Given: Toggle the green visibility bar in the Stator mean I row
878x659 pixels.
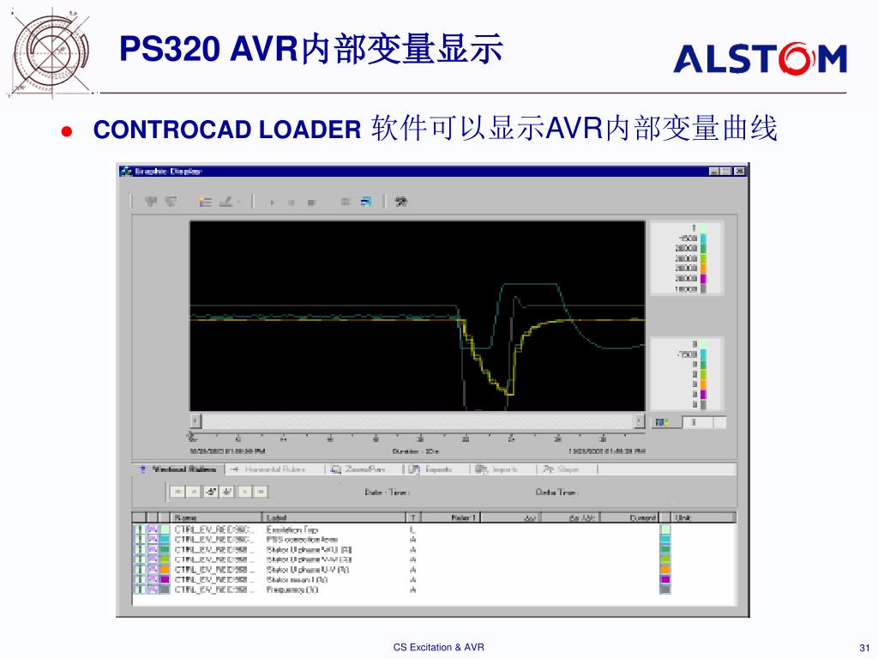Looking at the screenshot, I should [x=140, y=580].
